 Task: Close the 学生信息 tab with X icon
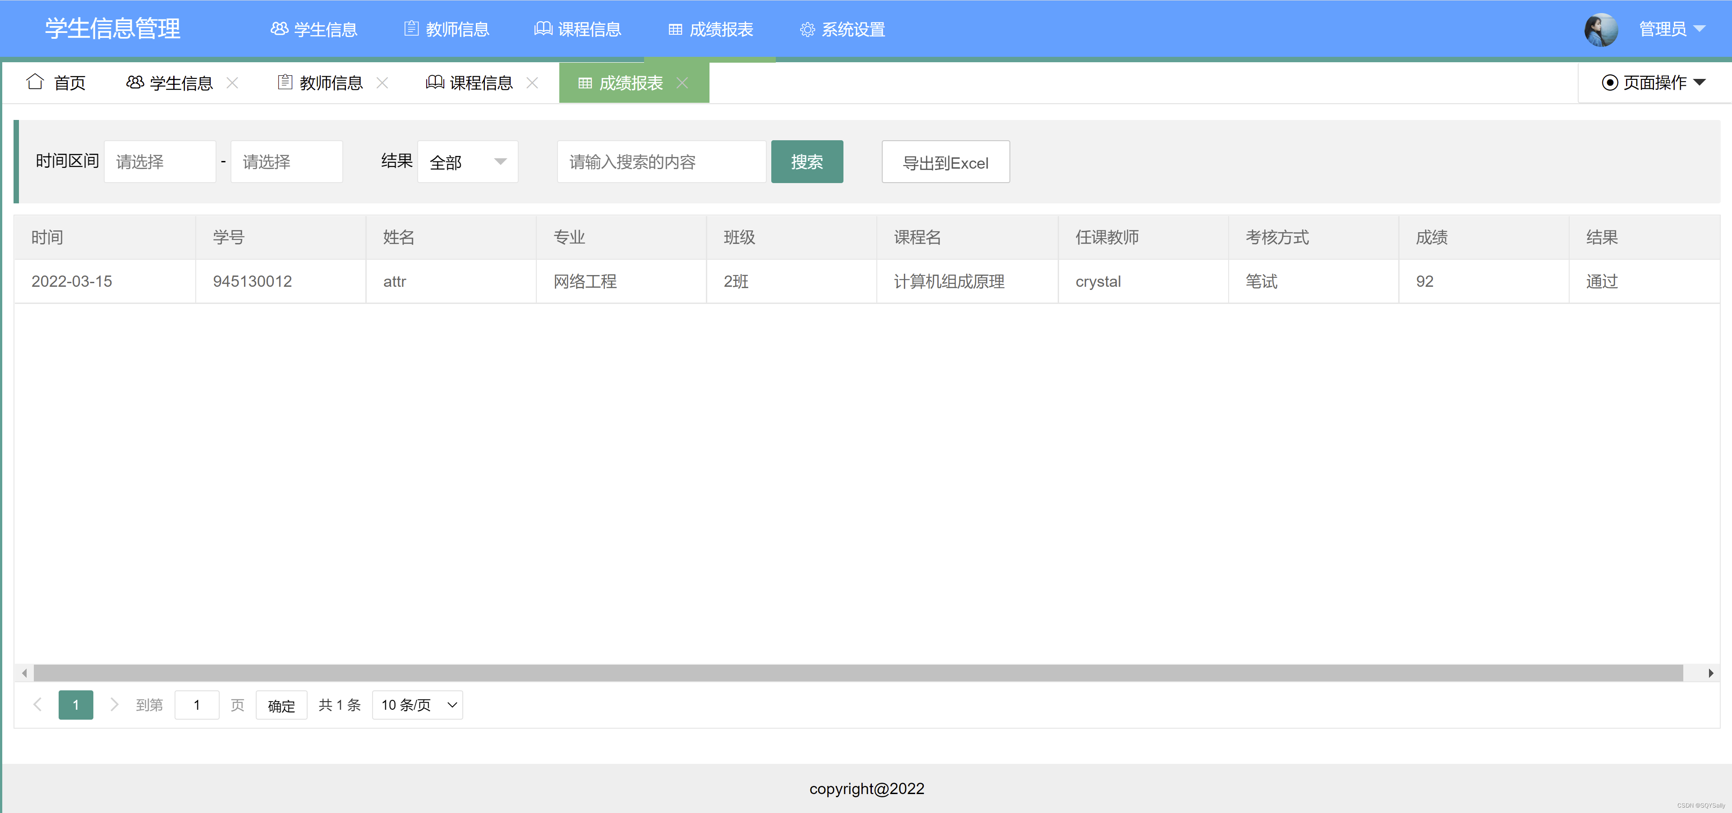click(x=232, y=83)
